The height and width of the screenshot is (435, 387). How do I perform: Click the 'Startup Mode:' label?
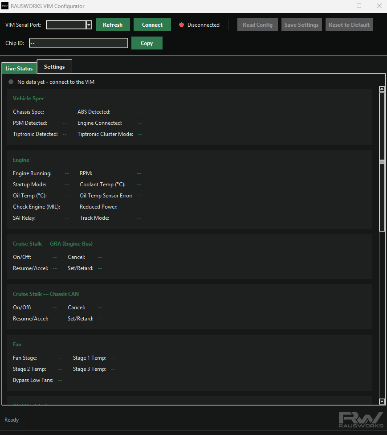click(30, 185)
